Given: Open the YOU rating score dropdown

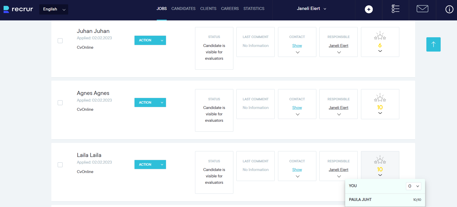Looking at the screenshot, I should point(413,186).
